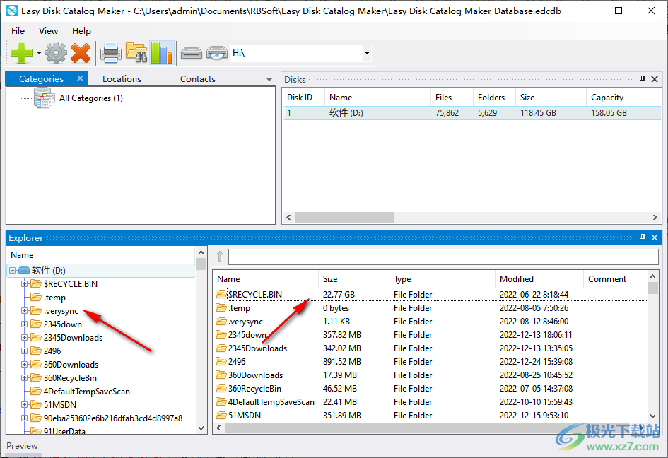This screenshot has width=668, height=458.
Task: Open the Preview panel tab
Action: click(x=22, y=446)
